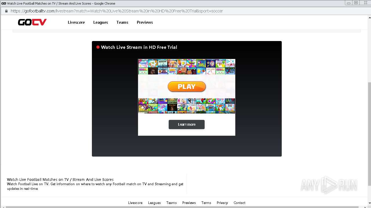371x208 pixels.
Task: Click Chrome window favicon GO icon
Action: pos(4,3)
